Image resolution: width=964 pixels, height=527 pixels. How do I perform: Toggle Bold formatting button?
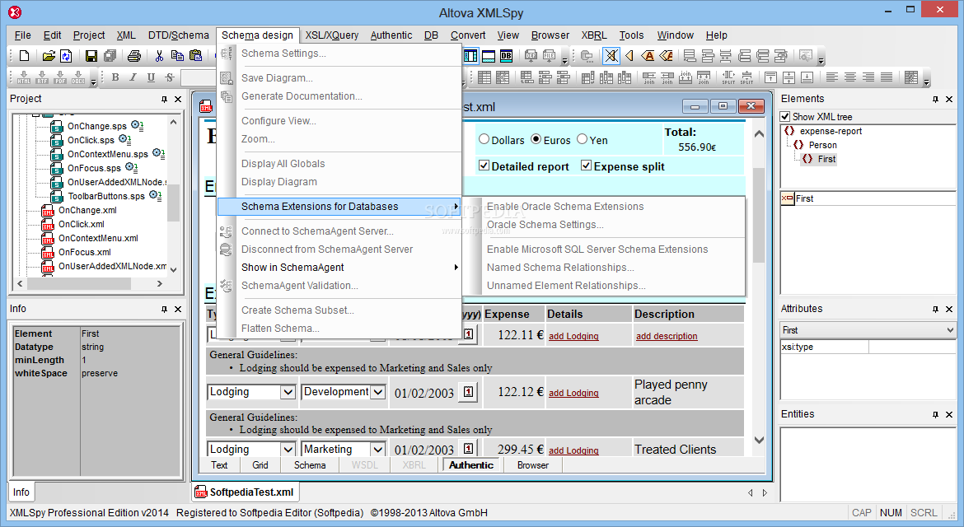pyautogui.click(x=115, y=77)
